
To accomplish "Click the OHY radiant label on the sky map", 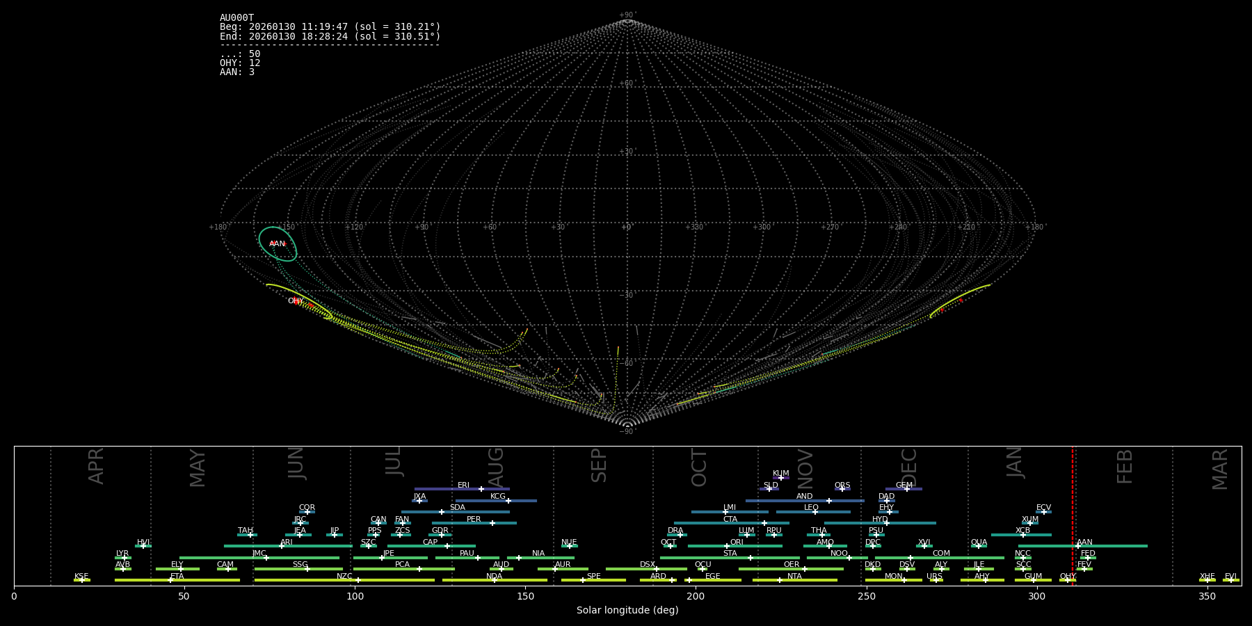I will [296, 301].
